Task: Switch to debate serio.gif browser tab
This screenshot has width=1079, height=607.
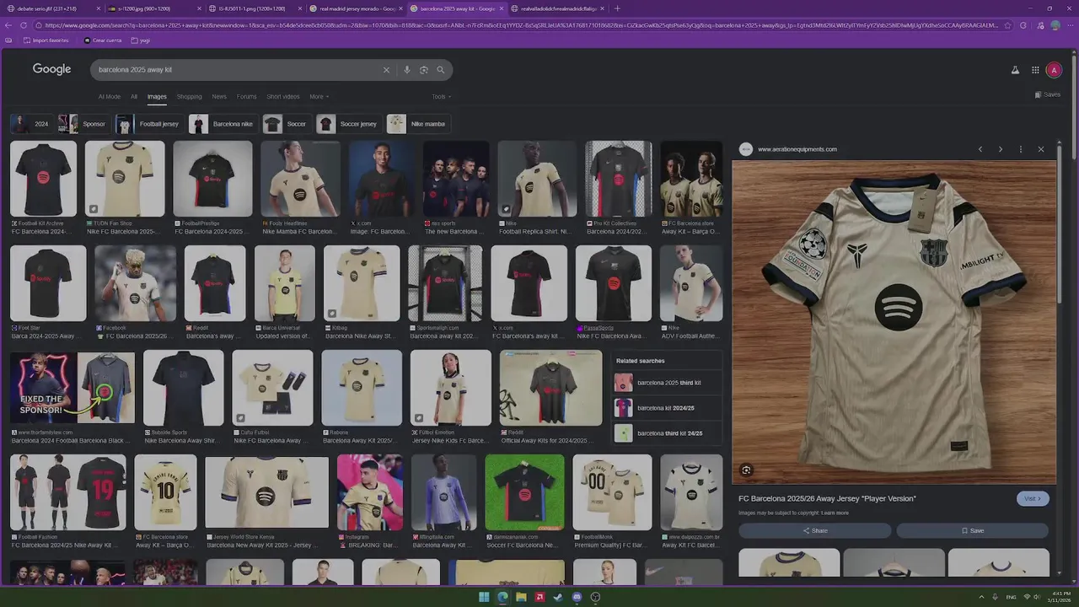Action: [x=51, y=8]
